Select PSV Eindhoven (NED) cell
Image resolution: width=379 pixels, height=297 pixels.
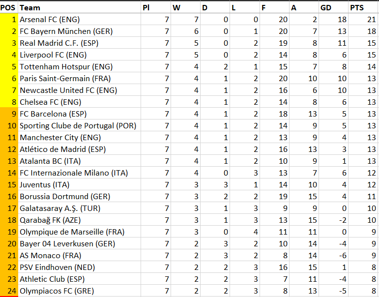[79, 267]
